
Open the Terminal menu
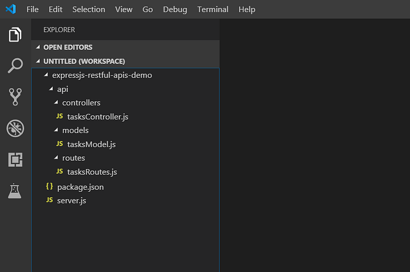[x=213, y=9]
